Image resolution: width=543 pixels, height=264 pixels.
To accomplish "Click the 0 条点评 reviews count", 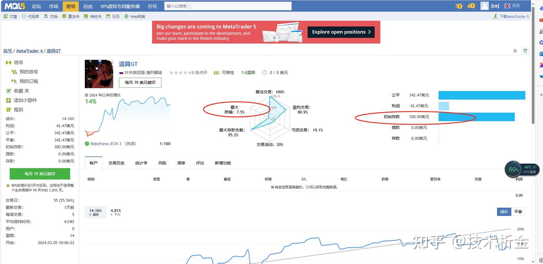I will (x=199, y=73).
